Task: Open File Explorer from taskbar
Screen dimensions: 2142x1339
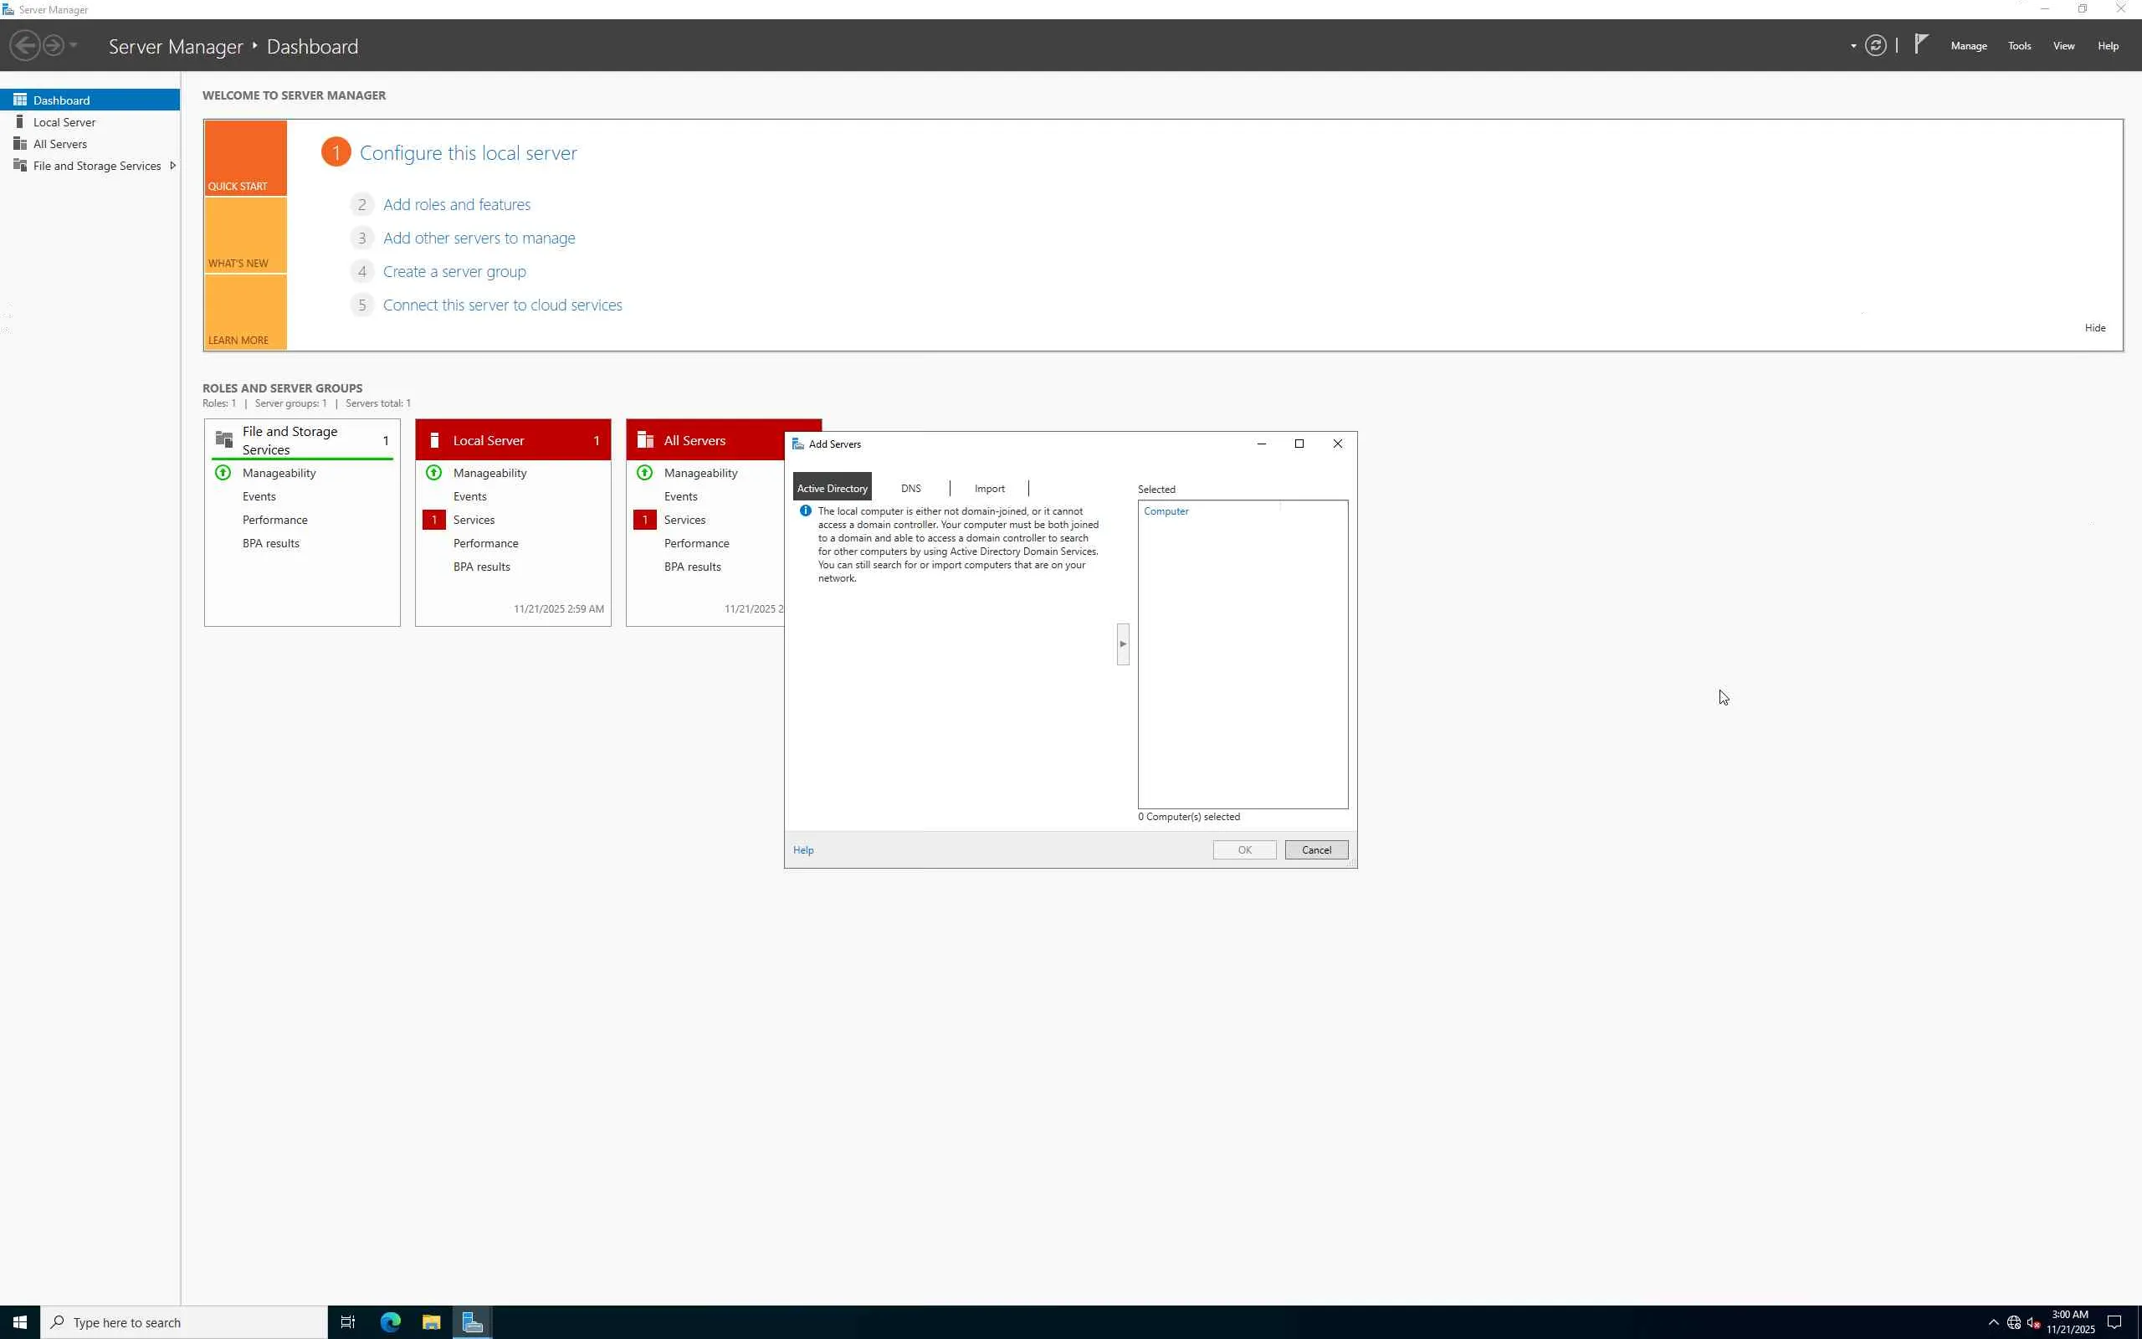Action: (x=431, y=1322)
